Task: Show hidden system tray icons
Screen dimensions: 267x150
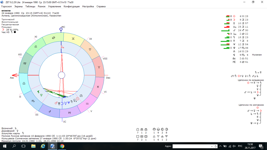Action: 220,146
